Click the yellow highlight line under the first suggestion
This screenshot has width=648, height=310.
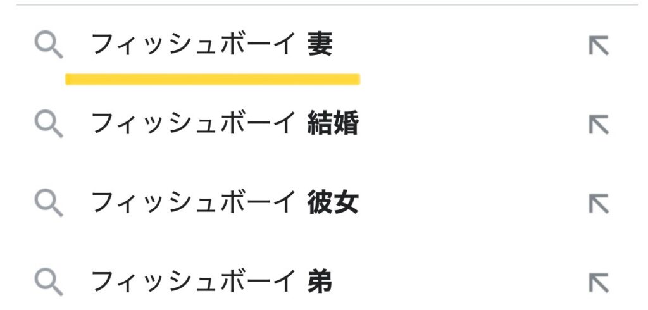point(213,79)
